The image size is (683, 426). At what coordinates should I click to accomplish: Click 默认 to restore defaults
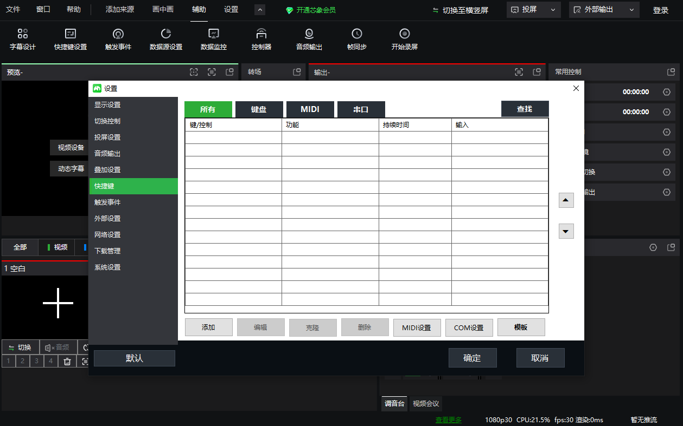135,358
